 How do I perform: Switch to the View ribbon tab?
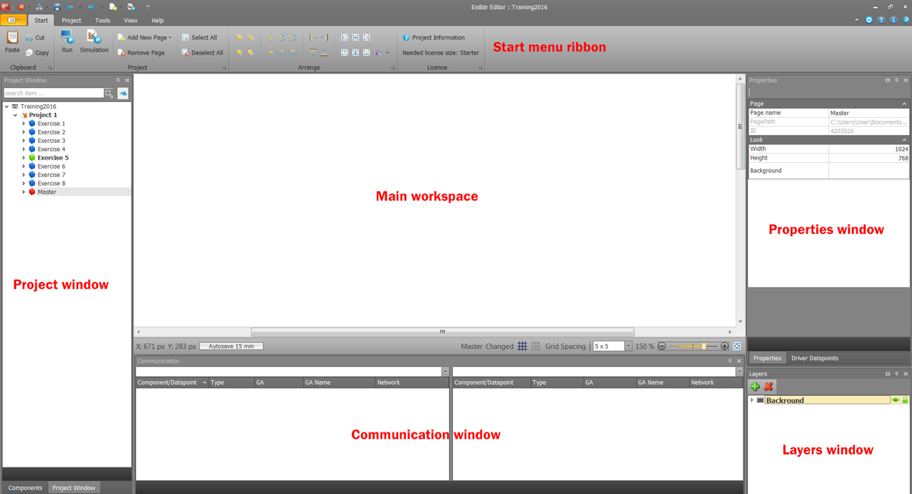131,21
